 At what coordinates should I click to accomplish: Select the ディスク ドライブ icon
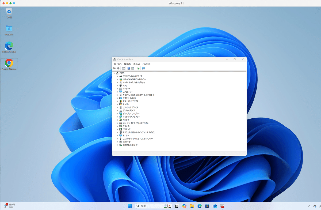click(121, 111)
